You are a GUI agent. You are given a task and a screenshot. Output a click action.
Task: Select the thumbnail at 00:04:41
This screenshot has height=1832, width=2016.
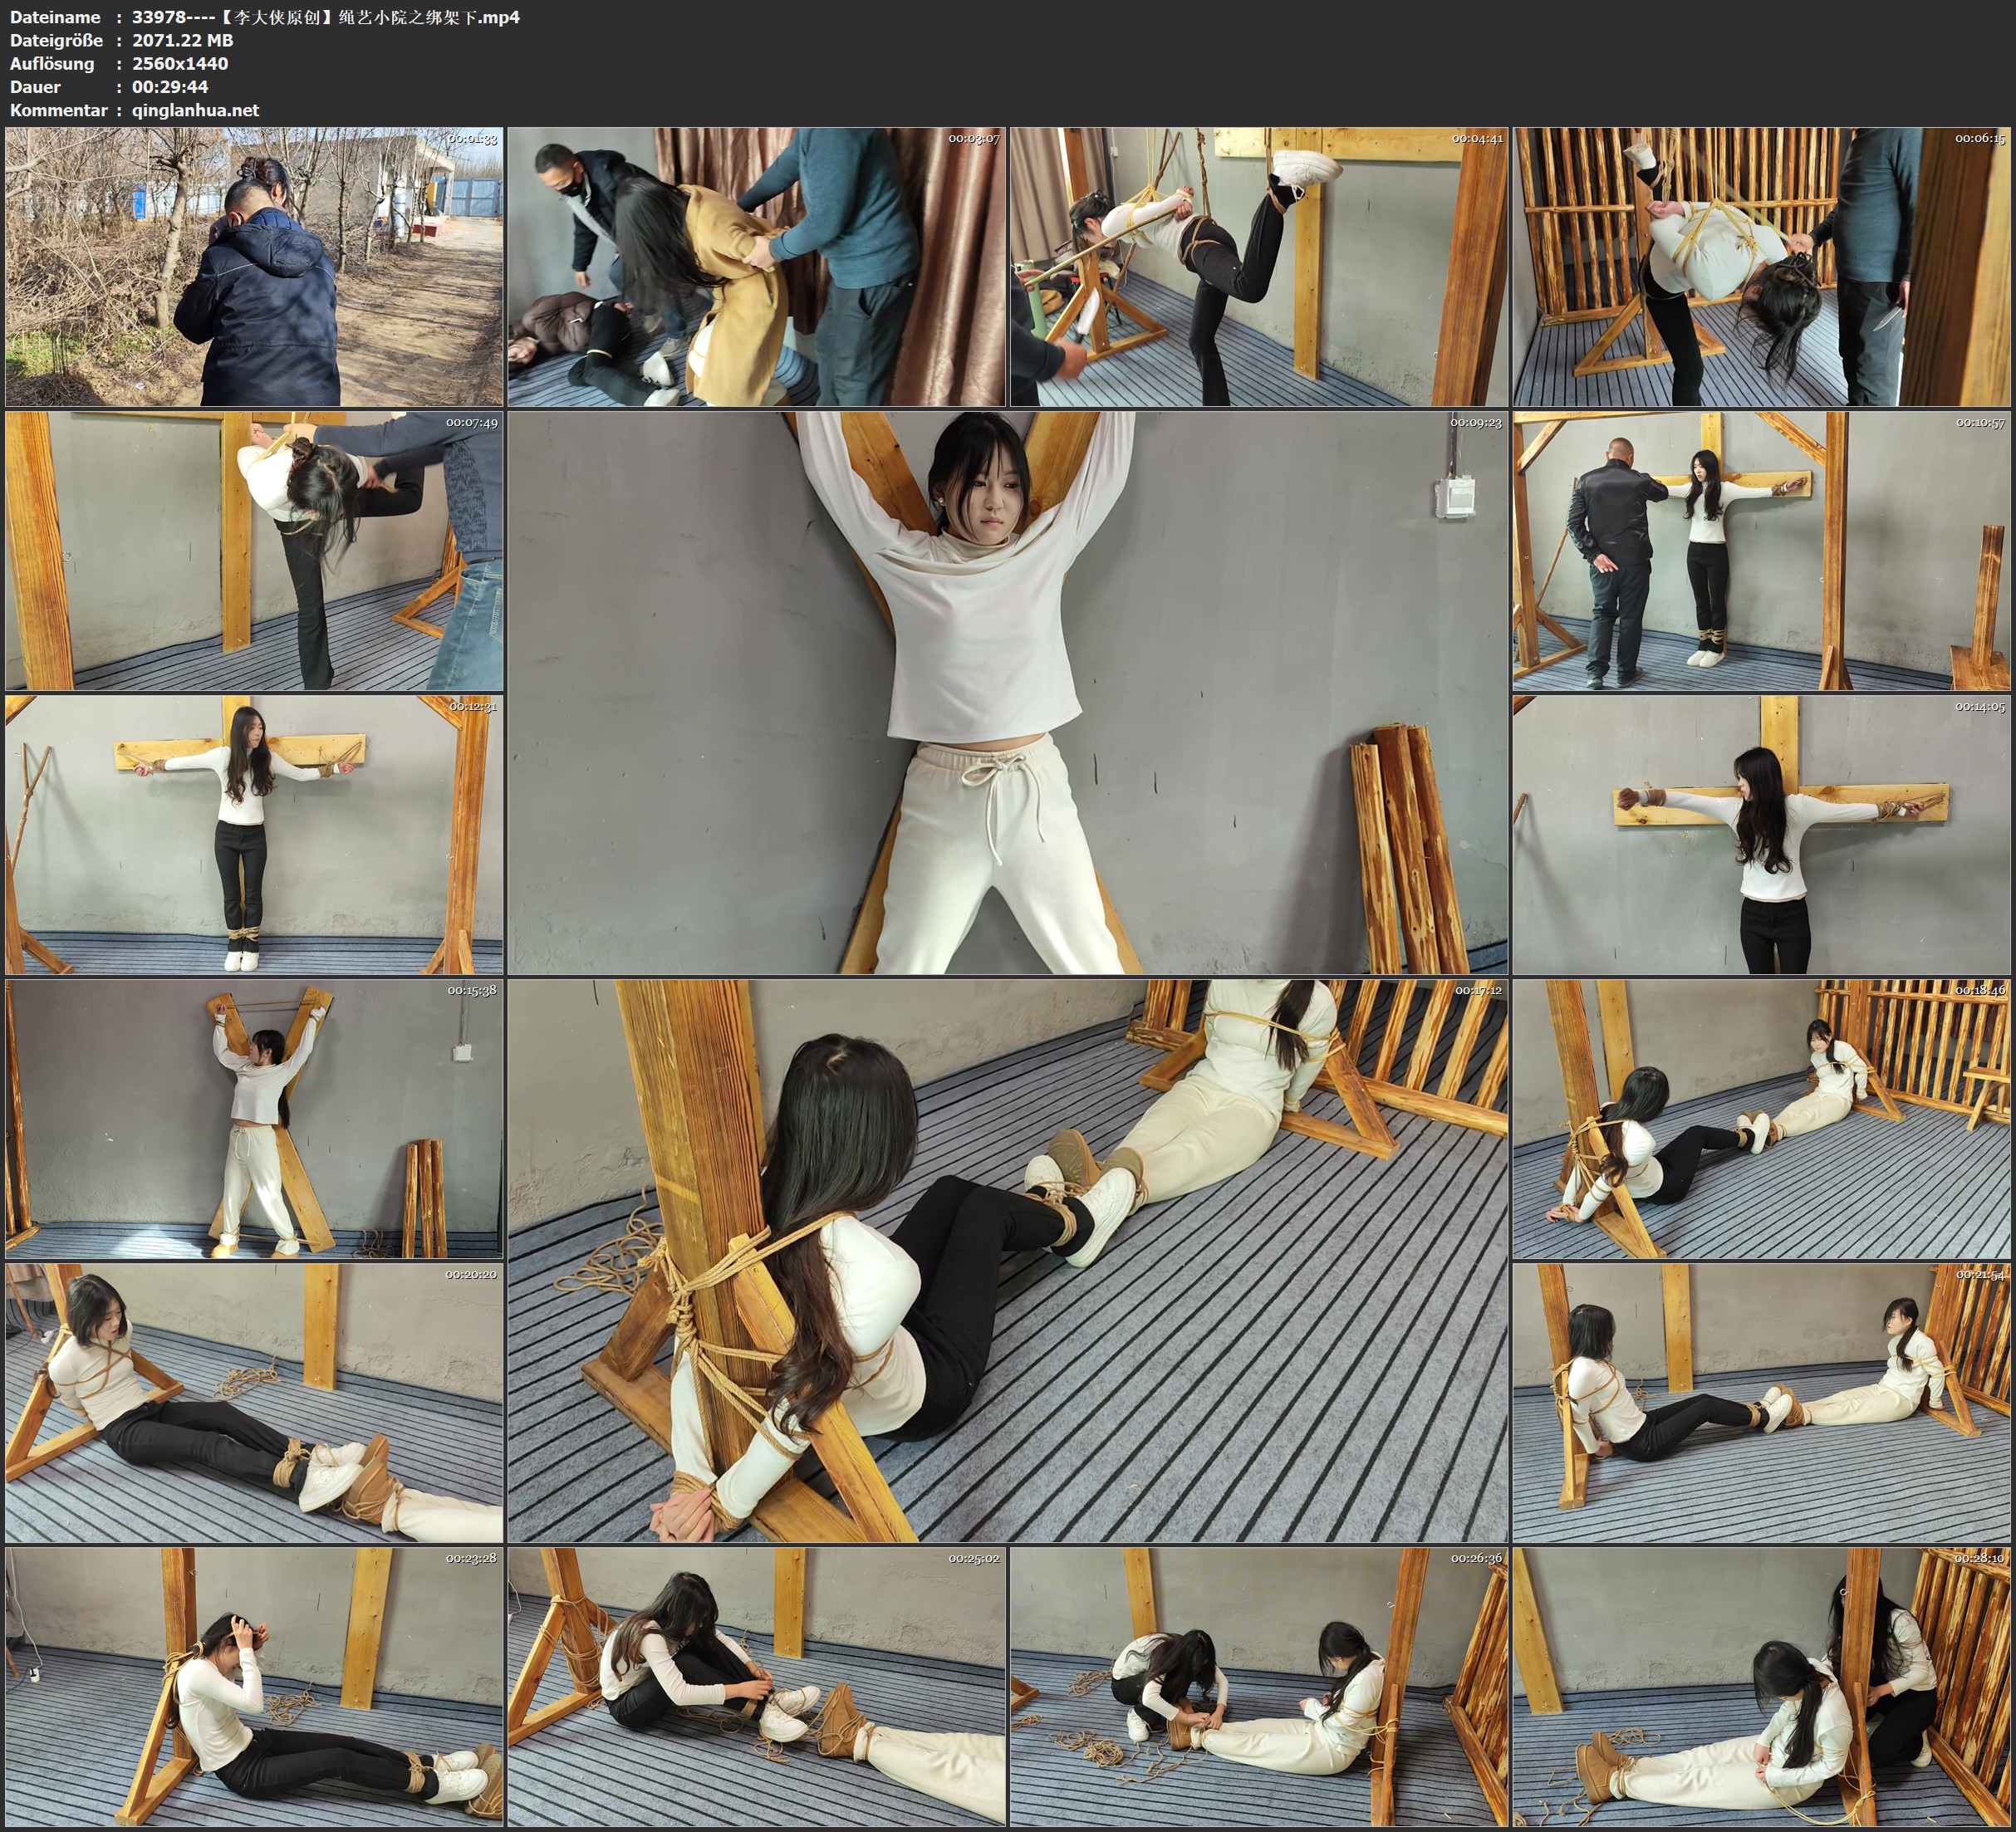coord(1259,266)
